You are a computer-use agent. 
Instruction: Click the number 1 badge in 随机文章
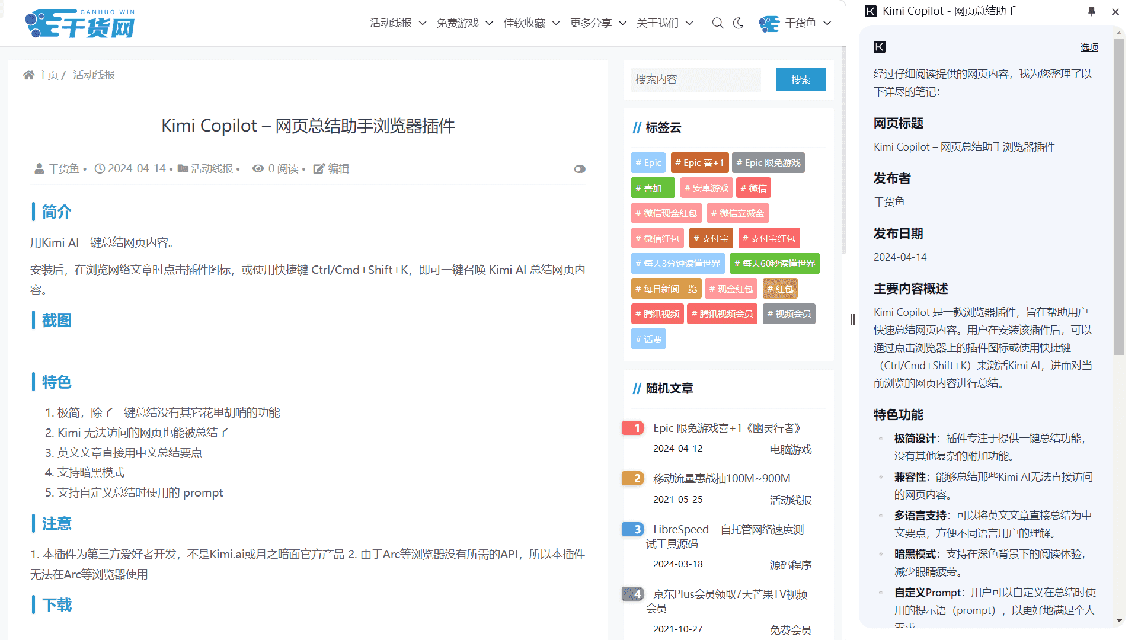[634, 428]
